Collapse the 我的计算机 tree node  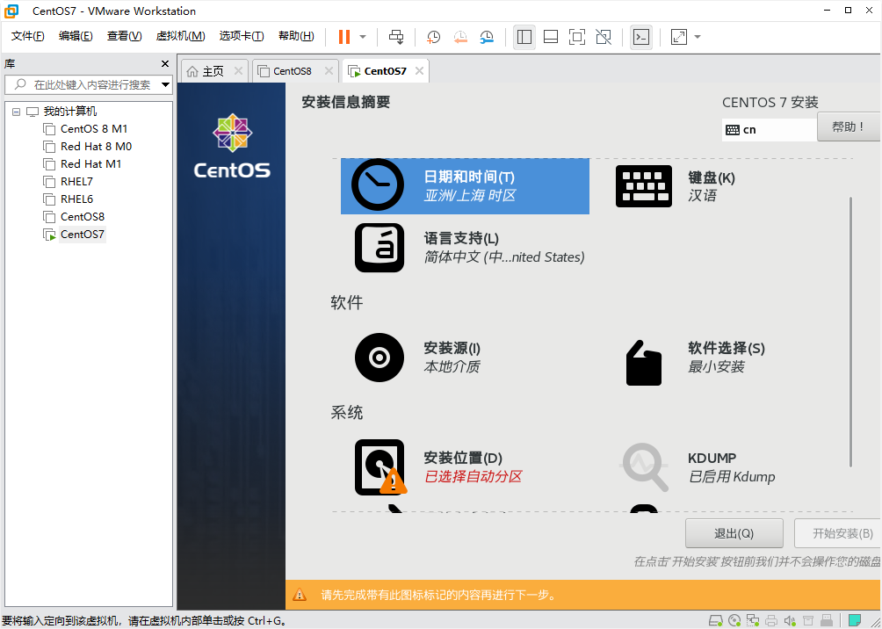coord(17,112)
